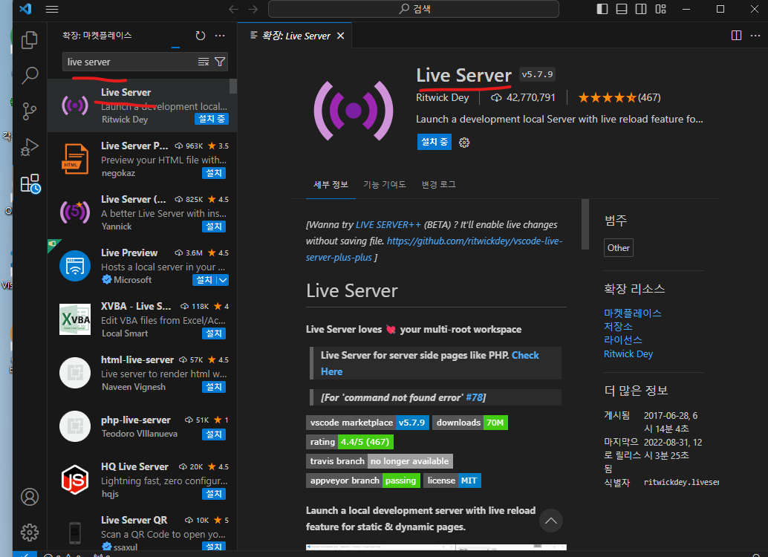The image size is (768, 557).
Task: Open the Extensions view icon
Action: (30, 183)
